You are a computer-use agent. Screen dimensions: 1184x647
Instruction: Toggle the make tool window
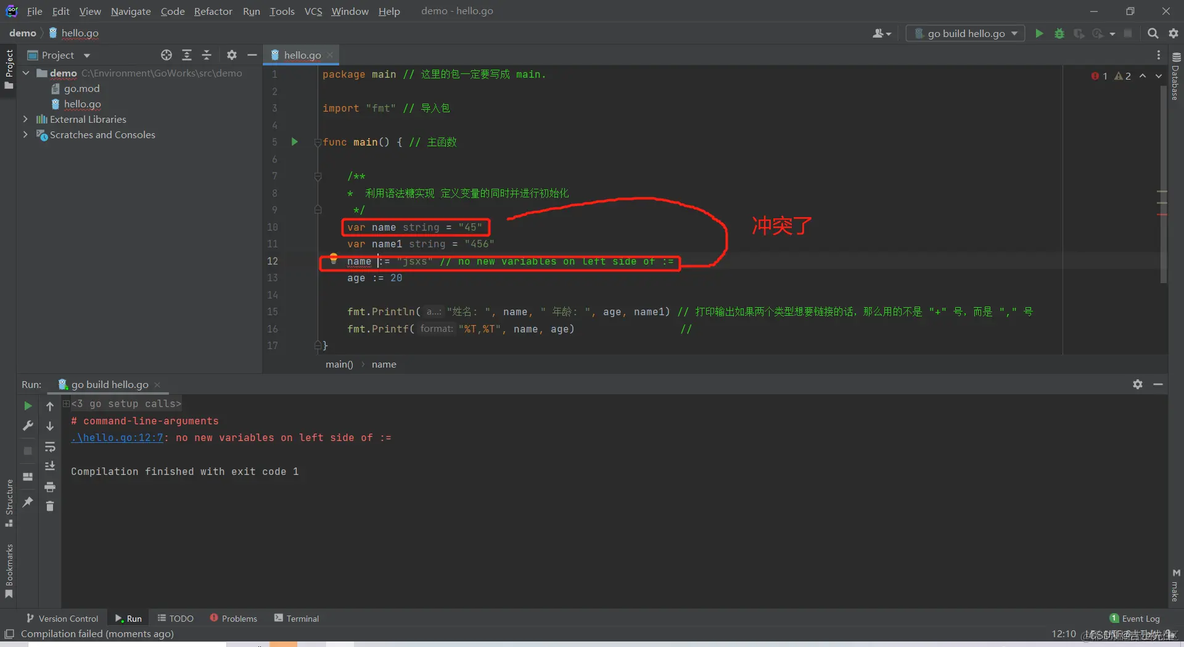pyautogui.click(x=1175, y=585)
